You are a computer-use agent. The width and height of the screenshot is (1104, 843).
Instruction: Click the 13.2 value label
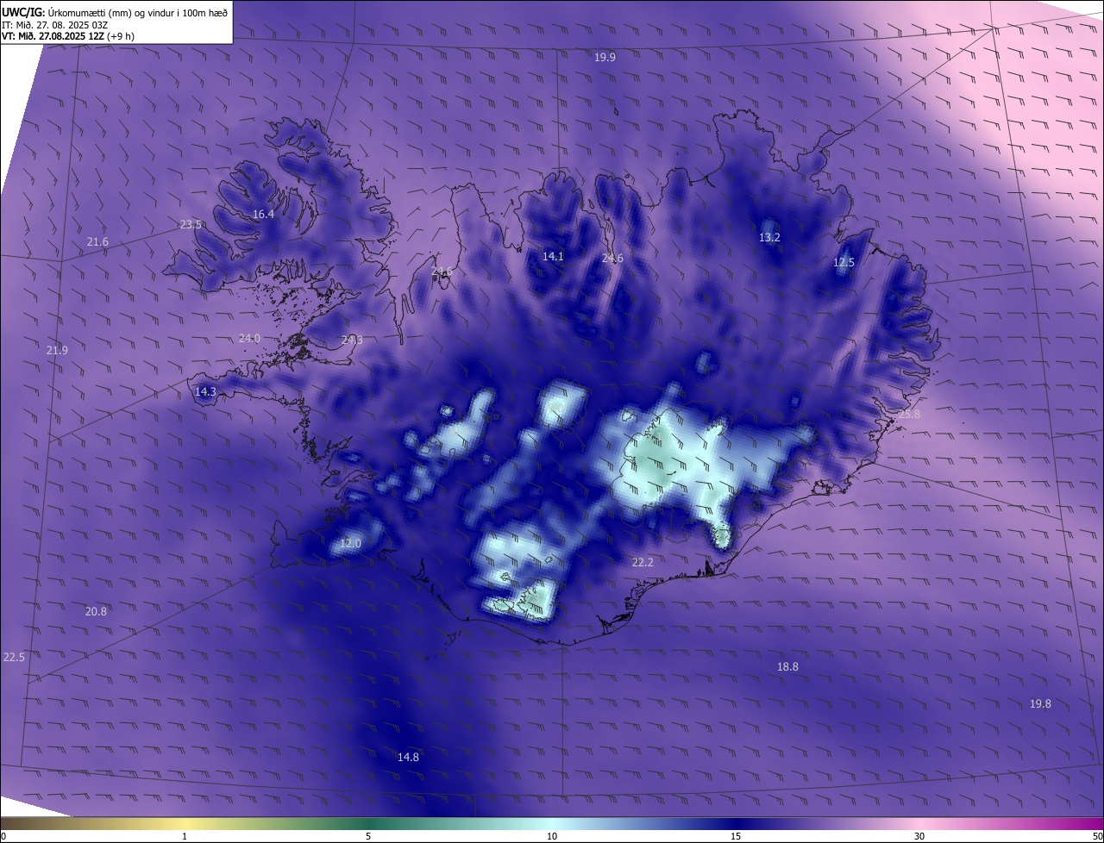(769, 238)
